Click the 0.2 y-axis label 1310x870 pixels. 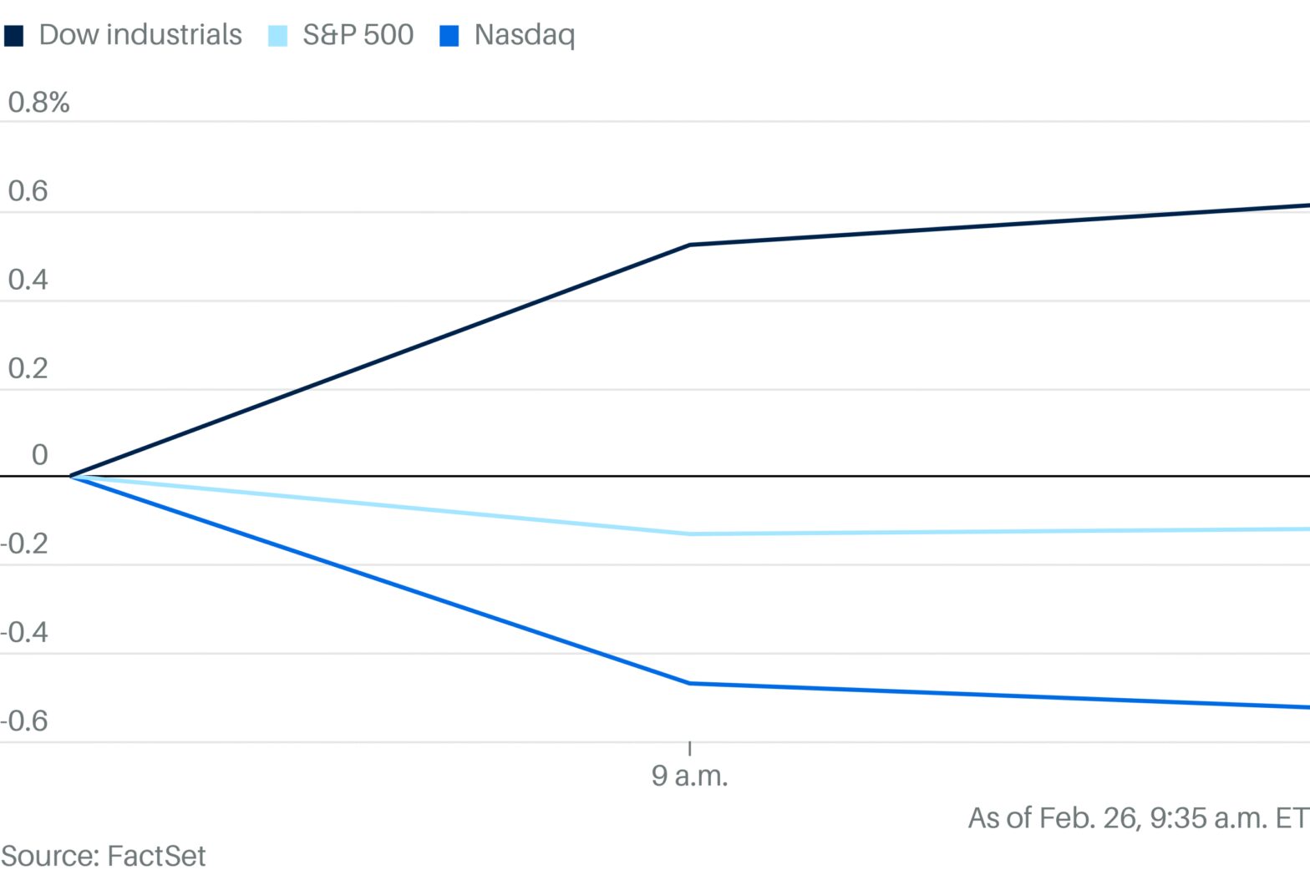(28, 368)
